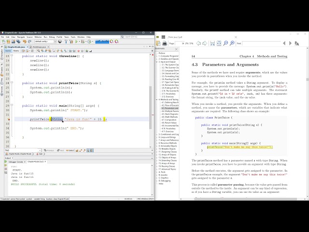Collapse the '3. Input and Output' bookmark
Viewport: 309px width, 232px height.
pos(157,62)
